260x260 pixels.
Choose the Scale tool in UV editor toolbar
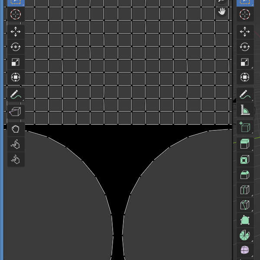(x=16, y=62)
